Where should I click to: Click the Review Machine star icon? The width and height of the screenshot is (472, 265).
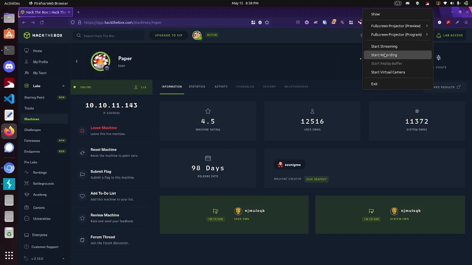82,218
